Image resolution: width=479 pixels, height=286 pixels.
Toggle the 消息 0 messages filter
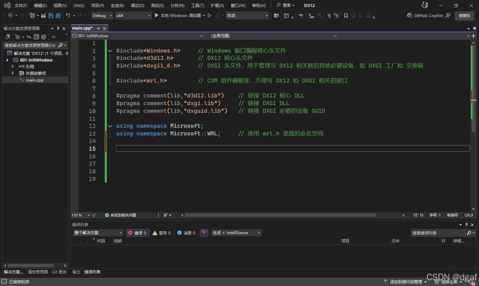pyautogui.click(x=186, y=233)
